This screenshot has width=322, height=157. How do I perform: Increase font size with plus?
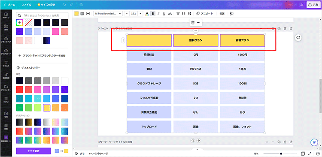[x=140, y=14]
